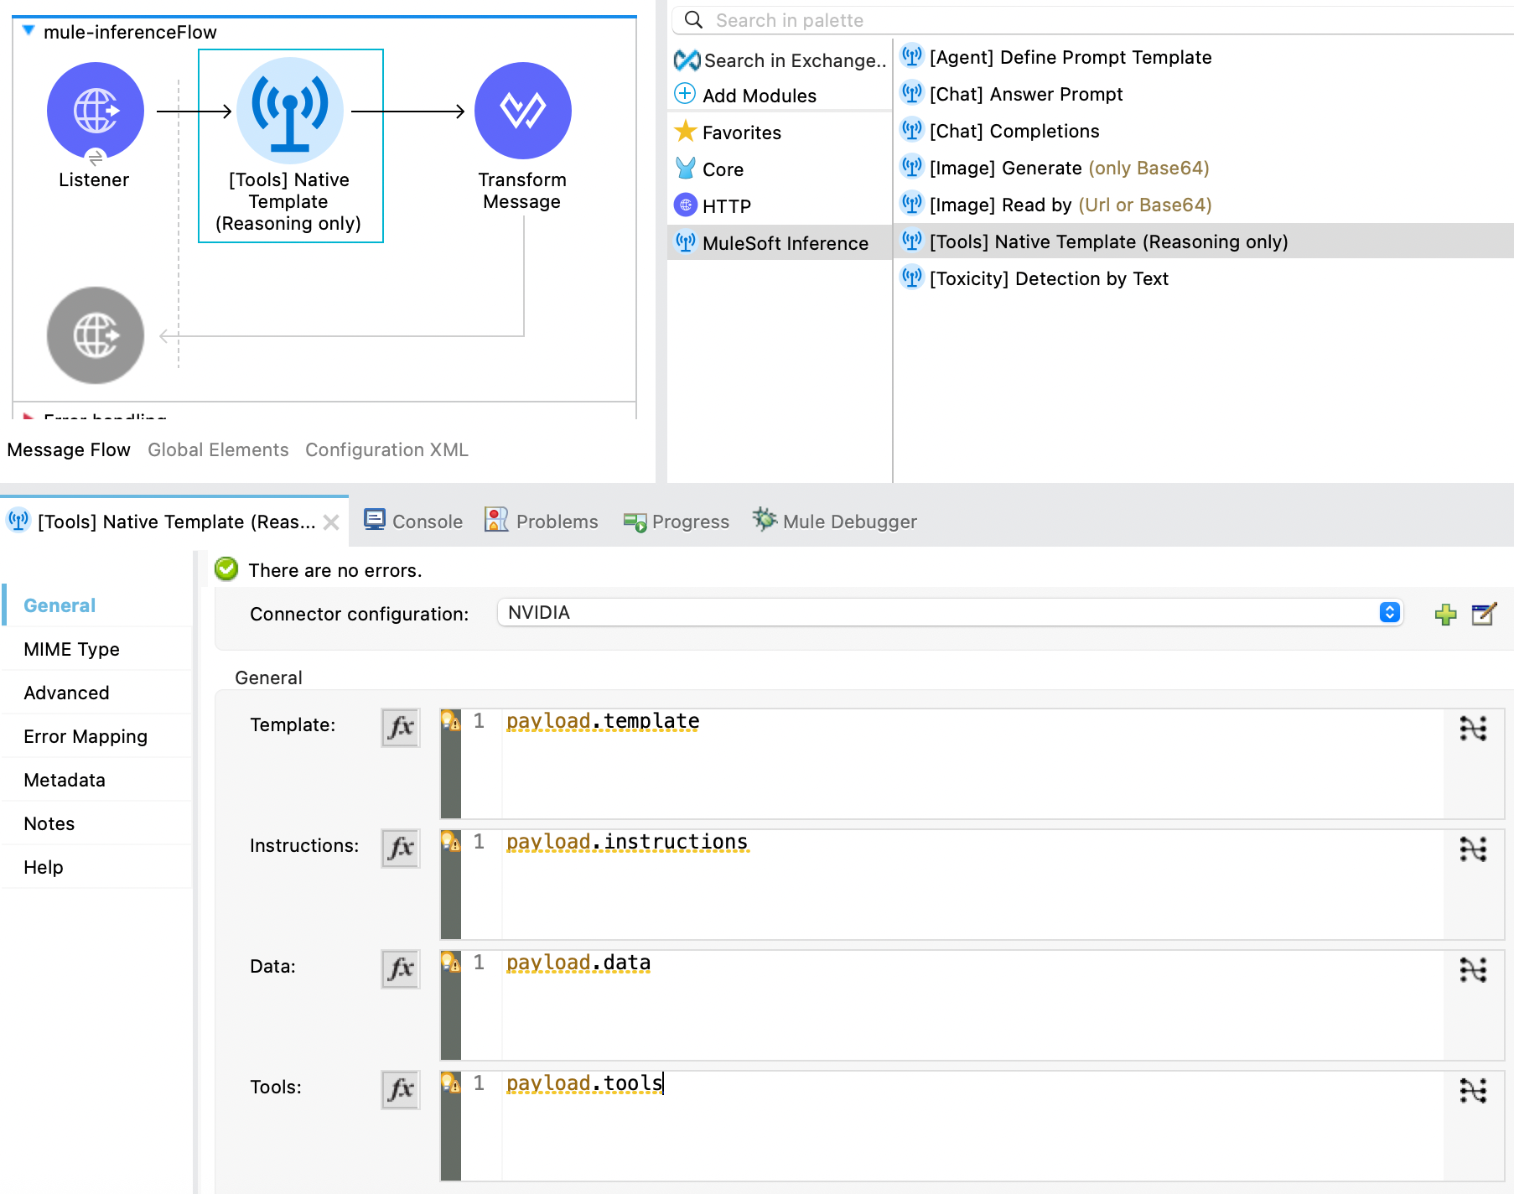The image size is (1514, 1194).
Task: Select the Advanced properties section
Action: click(97, 693)
